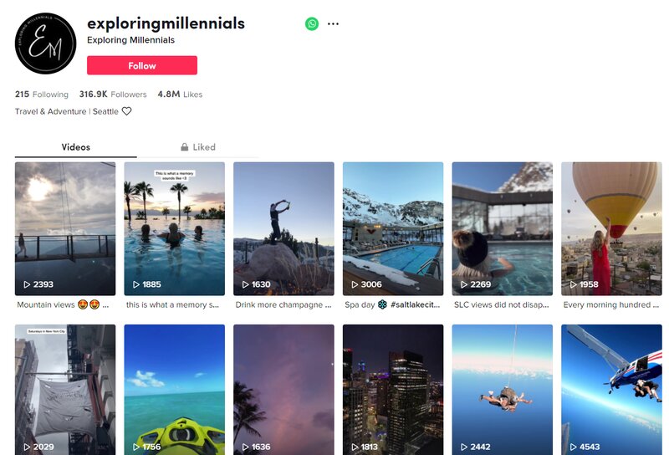
Task: Open the three-dot more options menu
Action: pos(333,24)
